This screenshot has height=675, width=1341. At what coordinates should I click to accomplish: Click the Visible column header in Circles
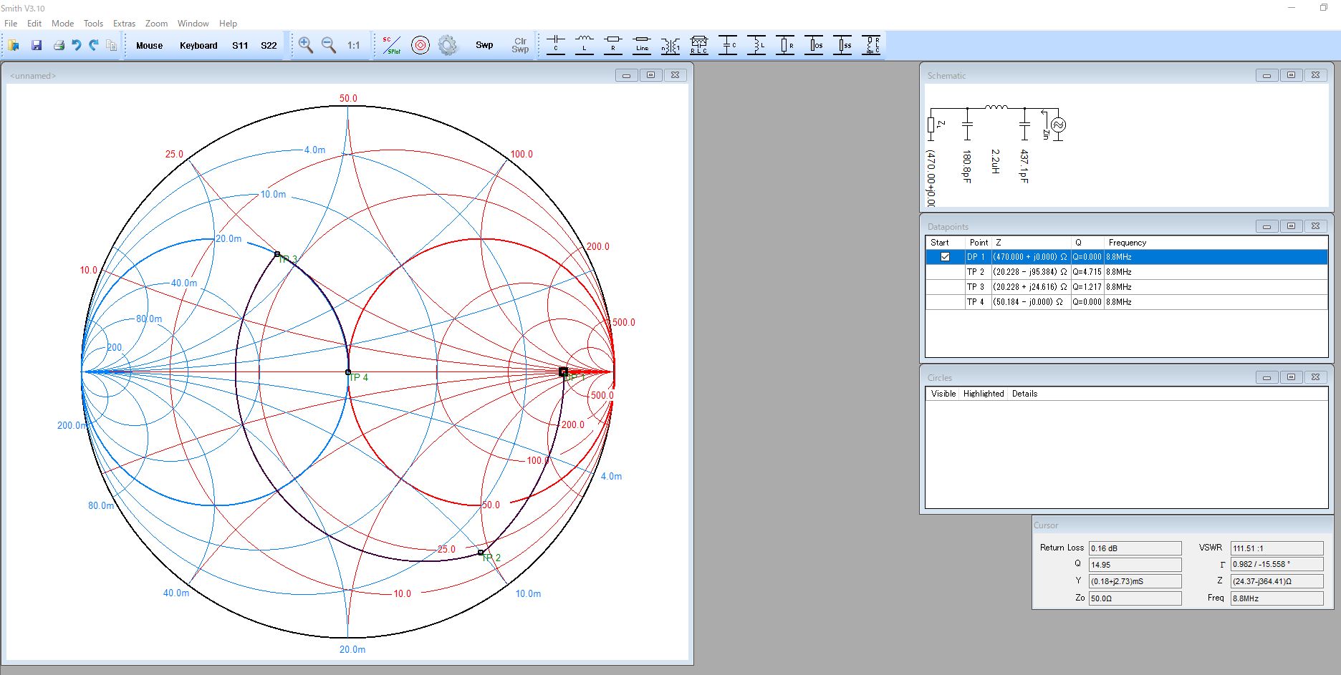pyautogui.click(x=943, y=394)
